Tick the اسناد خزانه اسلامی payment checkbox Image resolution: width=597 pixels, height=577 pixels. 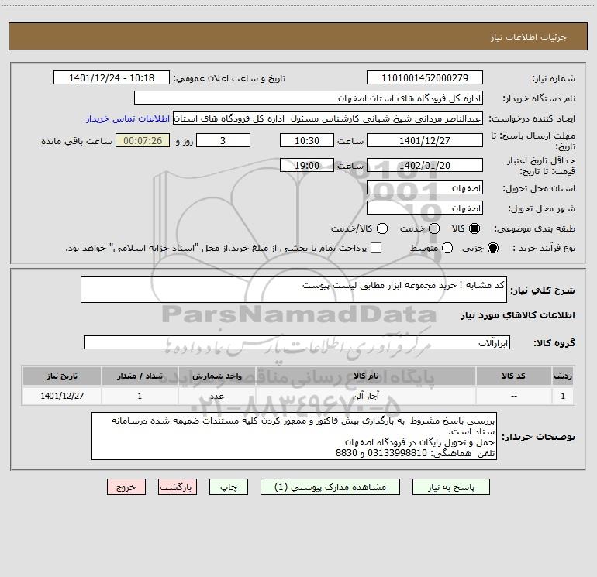[376, 248]
